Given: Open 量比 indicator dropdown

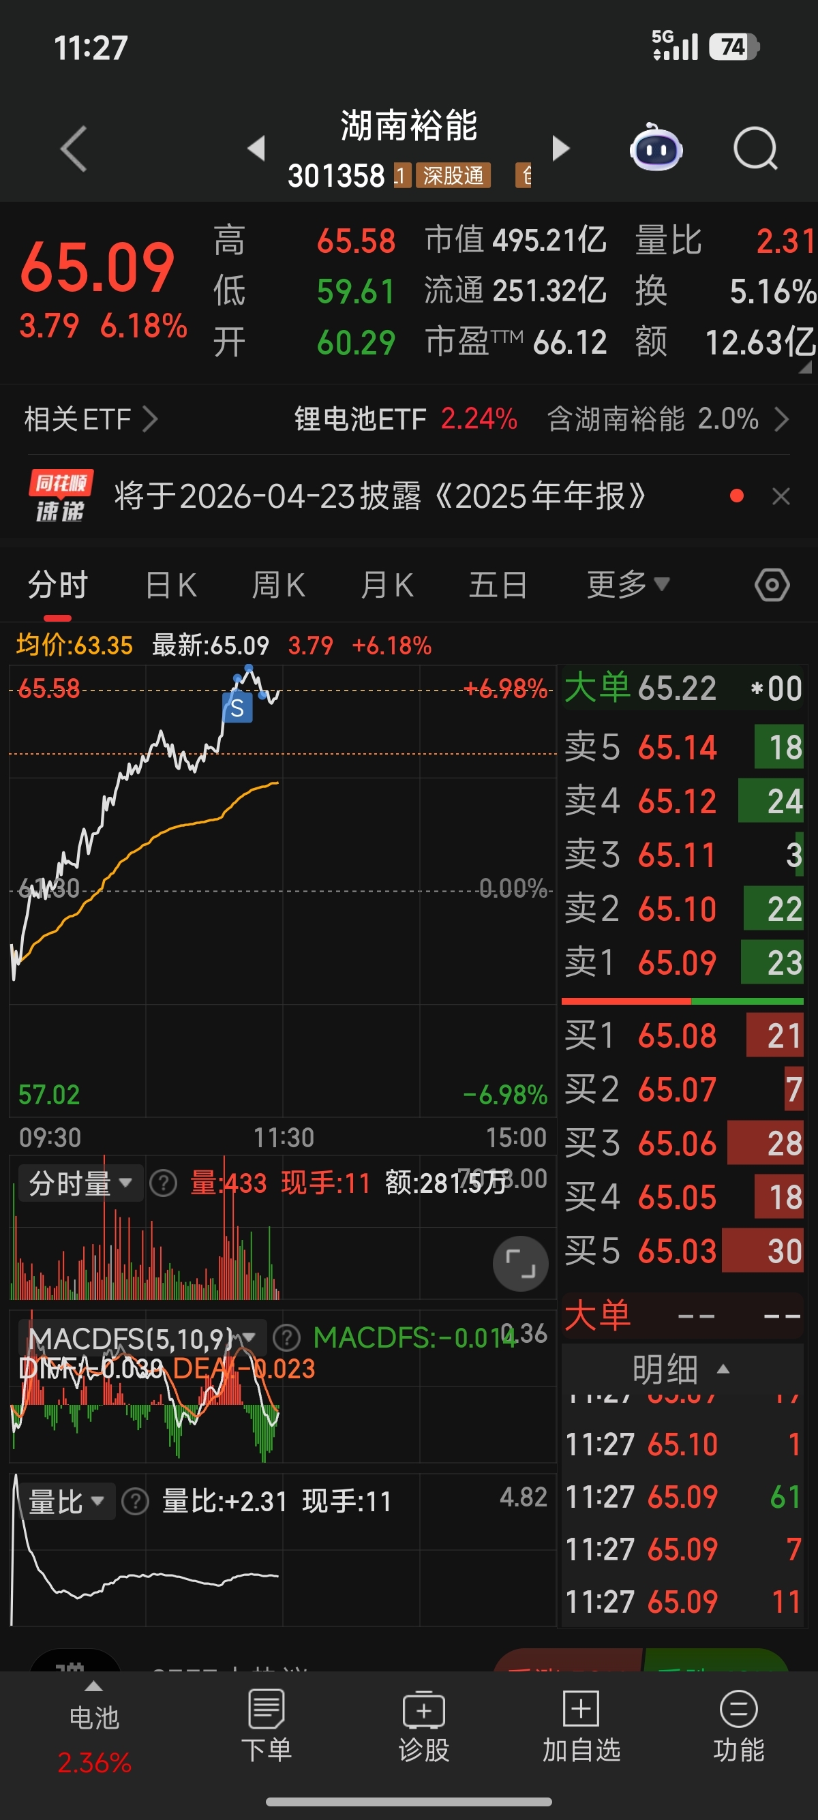Looking at the screenshot, I should pyautogui.click(x=65, y=1501).
